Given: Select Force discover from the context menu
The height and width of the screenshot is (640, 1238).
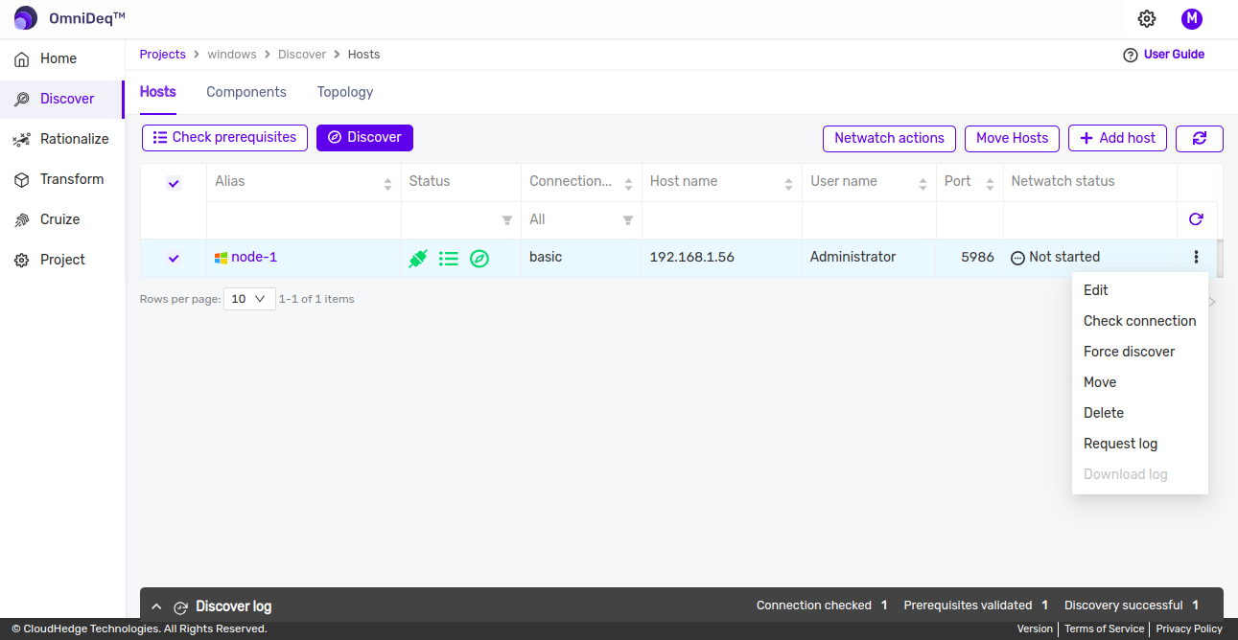Looking at the screenshot, I should pos(1140,352).
